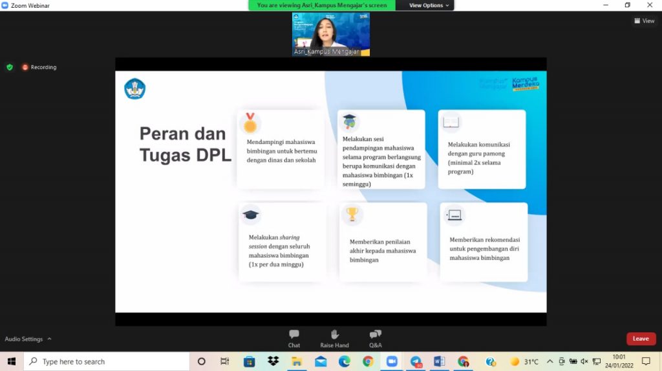
Task: Click the green encryption shield icon
Action: (9, 67)
